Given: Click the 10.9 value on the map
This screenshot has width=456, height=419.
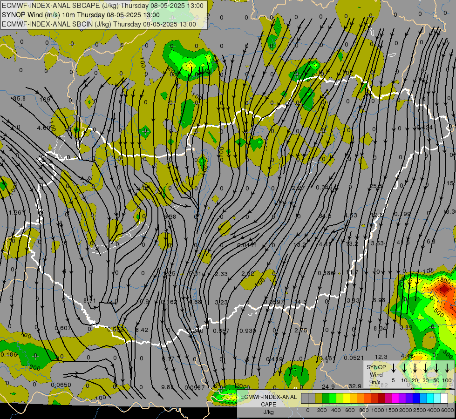Looking at the screenshot, I should coord(143,302).
